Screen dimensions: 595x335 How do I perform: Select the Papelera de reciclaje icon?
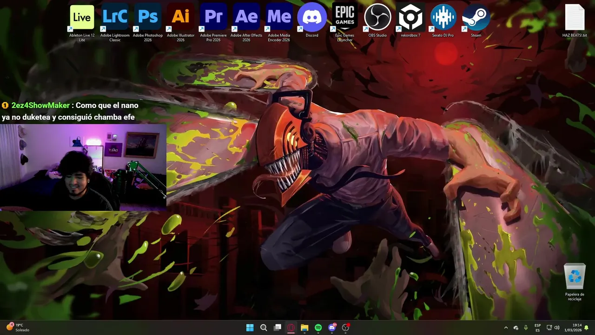coord(575,282)
